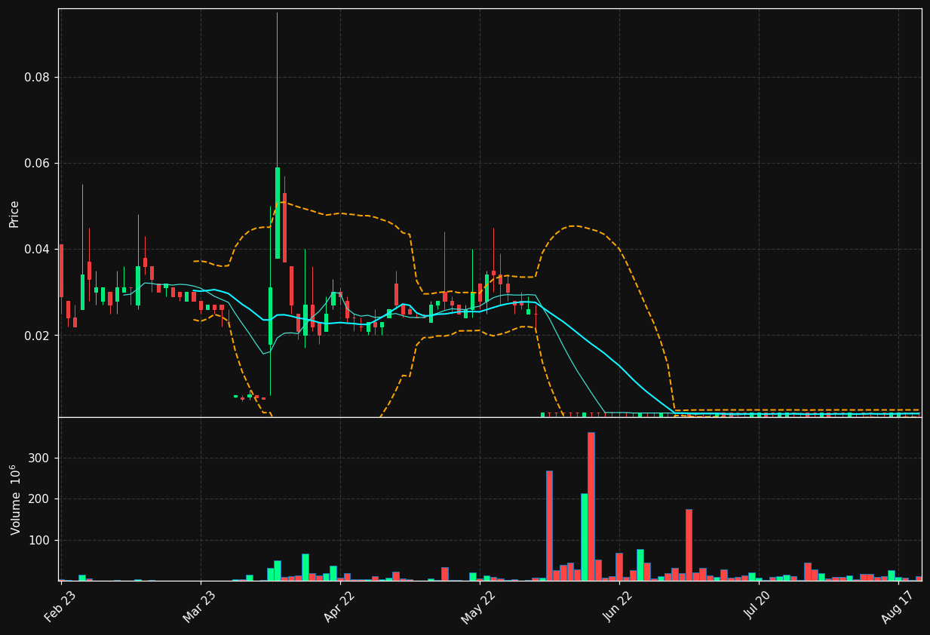Click the 0.04 price axis label
Screen dimensions: 930x635
[37, 250]
